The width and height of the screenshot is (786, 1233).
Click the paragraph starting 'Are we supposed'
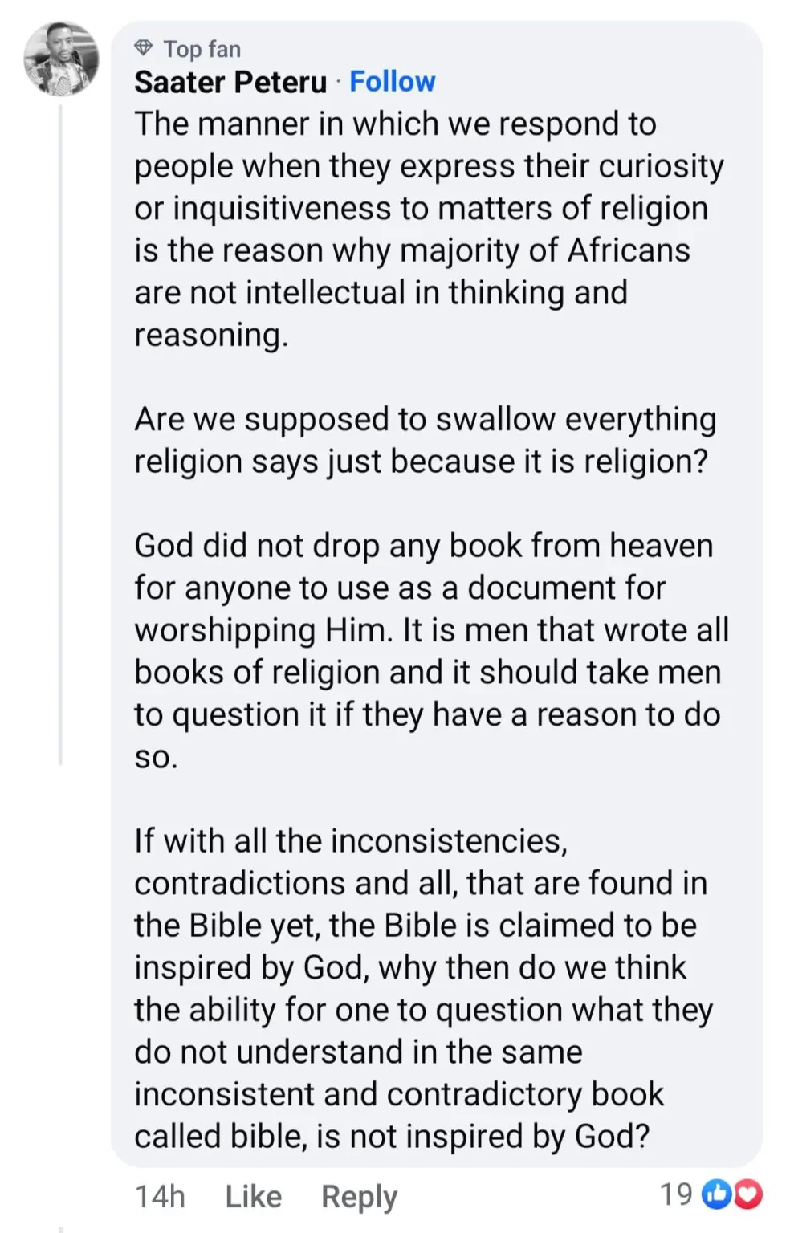(424, 440)
